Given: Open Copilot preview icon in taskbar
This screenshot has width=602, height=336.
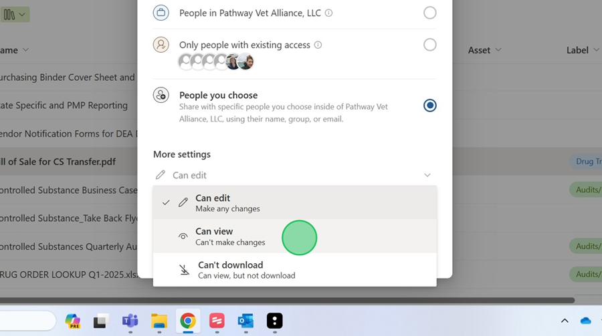Looking at the screenshot, I should point(72,321).
